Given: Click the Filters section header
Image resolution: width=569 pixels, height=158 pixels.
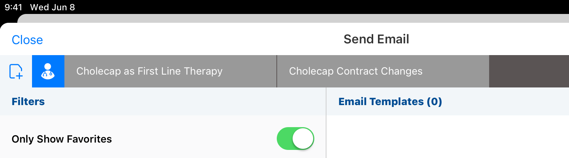Looking at the screenshot, I should point(28,101).
